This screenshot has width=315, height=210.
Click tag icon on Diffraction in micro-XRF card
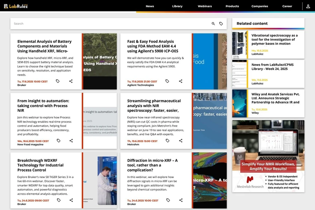point(168,200)
